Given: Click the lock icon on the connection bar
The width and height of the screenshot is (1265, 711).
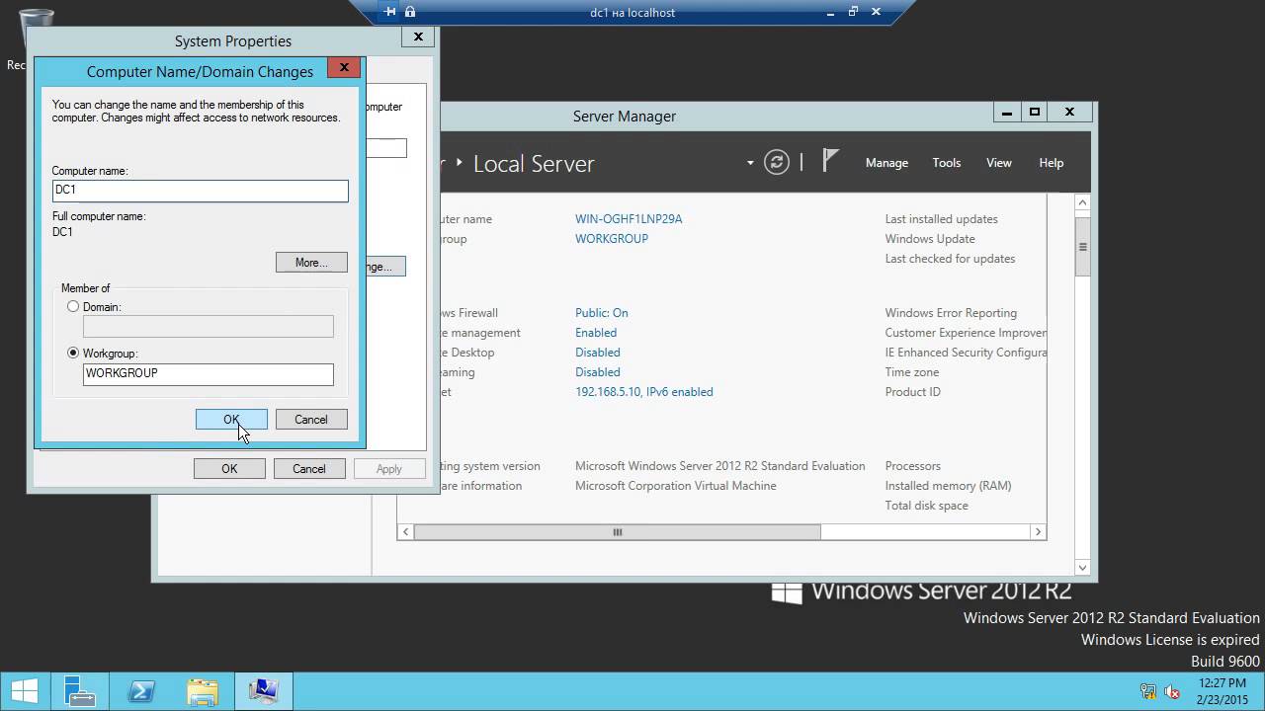Looking at the screenshot, I should 410,12.
